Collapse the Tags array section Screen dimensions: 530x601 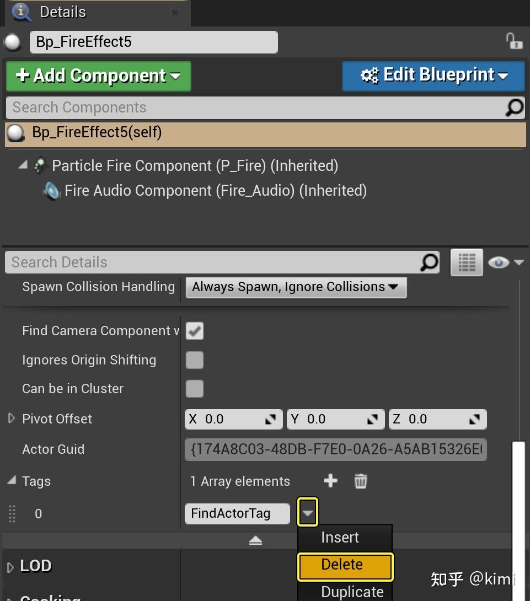12,481
